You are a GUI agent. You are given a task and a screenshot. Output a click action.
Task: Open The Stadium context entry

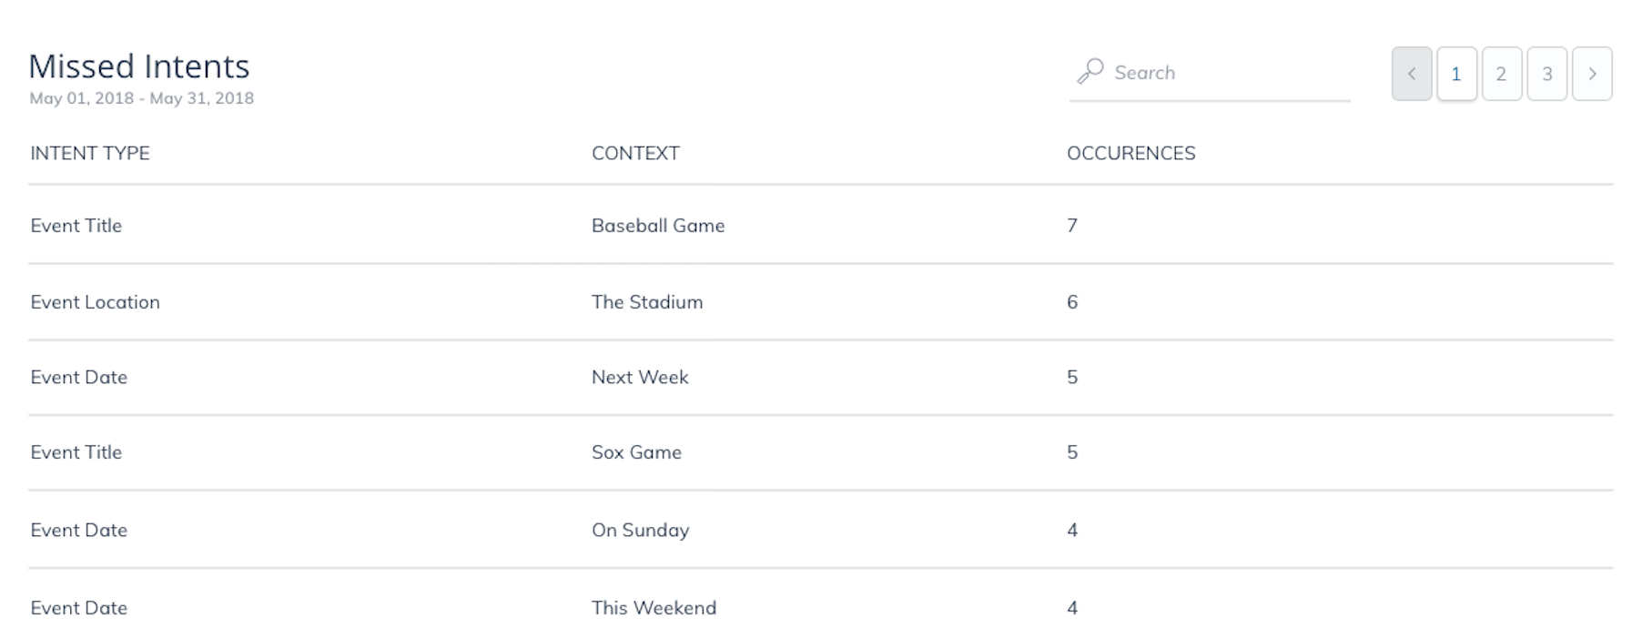click(x=647, y=302)
